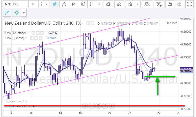
Task: Toggle the drawing brush tool
Action: 7,13
